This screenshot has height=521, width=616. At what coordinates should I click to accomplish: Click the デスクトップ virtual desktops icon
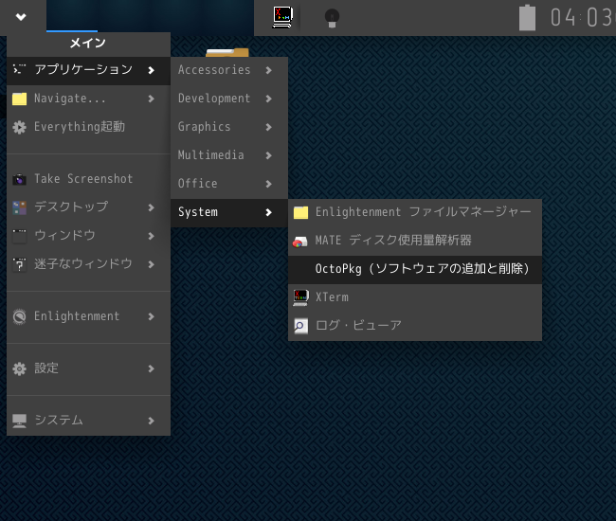pos(19,207)
